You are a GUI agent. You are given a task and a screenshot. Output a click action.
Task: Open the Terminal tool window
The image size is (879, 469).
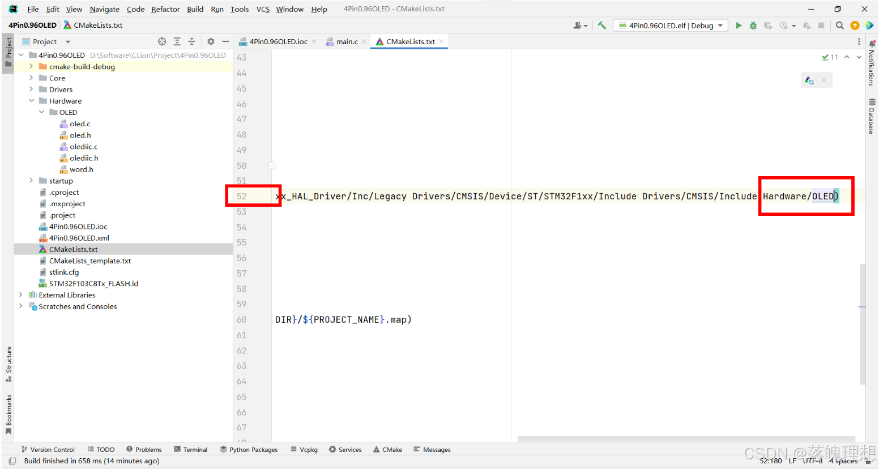pos(191,450)
